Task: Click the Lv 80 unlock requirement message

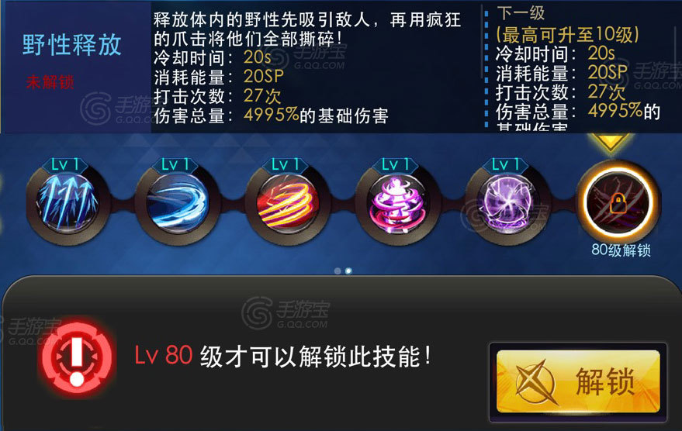Action: tap(282, 357)
